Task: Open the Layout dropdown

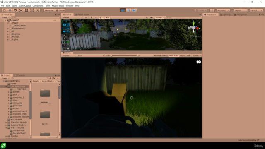Action: [x=256, y=10]
